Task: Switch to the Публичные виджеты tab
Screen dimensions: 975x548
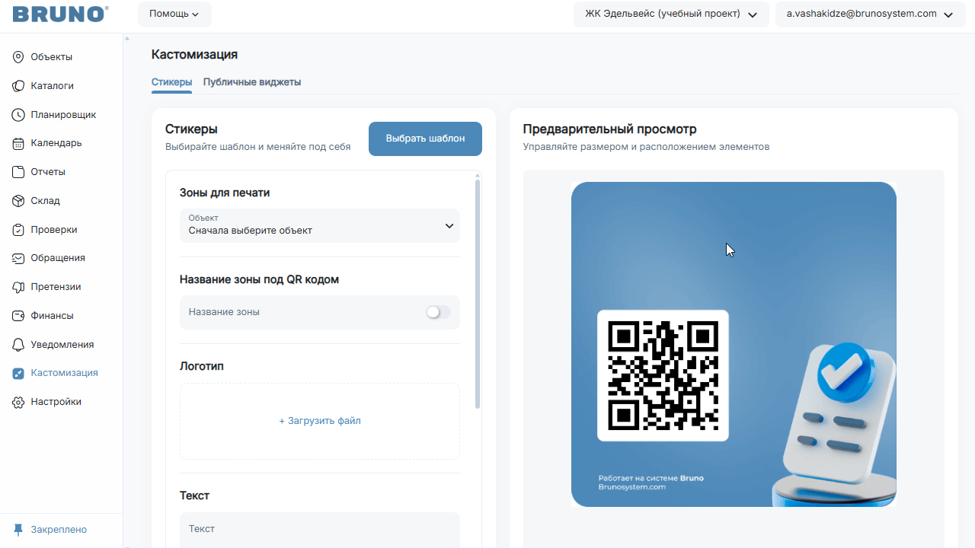Action: pos(252,82)
